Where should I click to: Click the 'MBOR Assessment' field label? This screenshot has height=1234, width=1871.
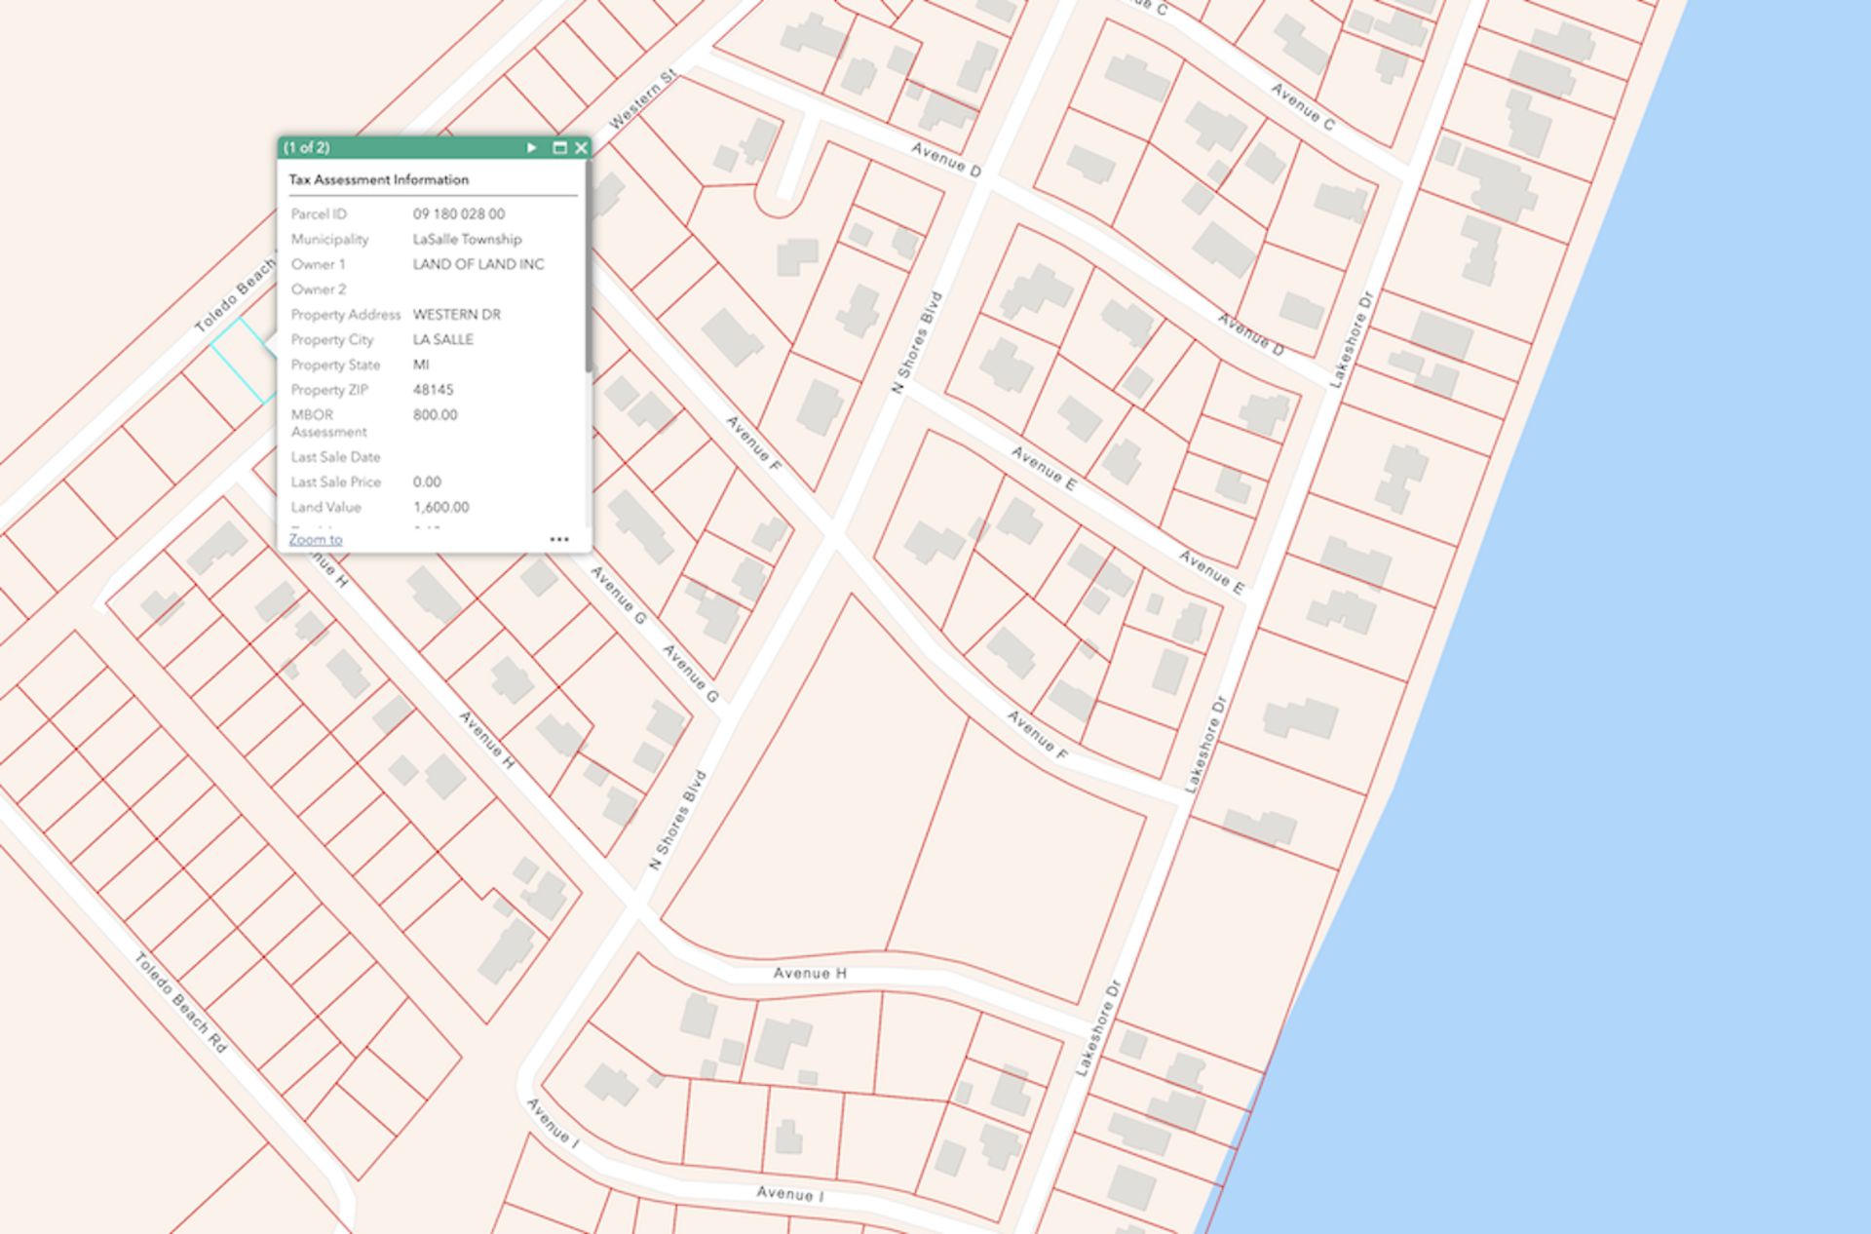click(329, 423)
